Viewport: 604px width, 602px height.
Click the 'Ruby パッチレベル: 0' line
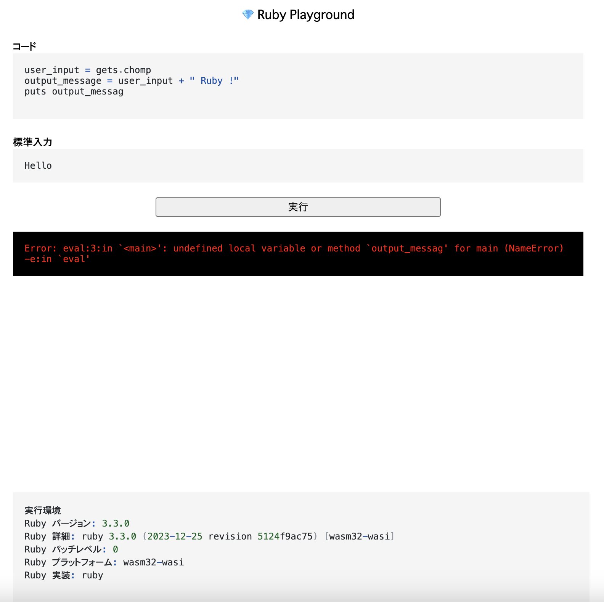point(71,549)
